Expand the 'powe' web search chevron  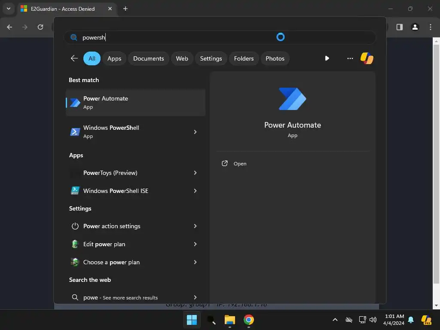pyautogui.click(x=196, y=297)
